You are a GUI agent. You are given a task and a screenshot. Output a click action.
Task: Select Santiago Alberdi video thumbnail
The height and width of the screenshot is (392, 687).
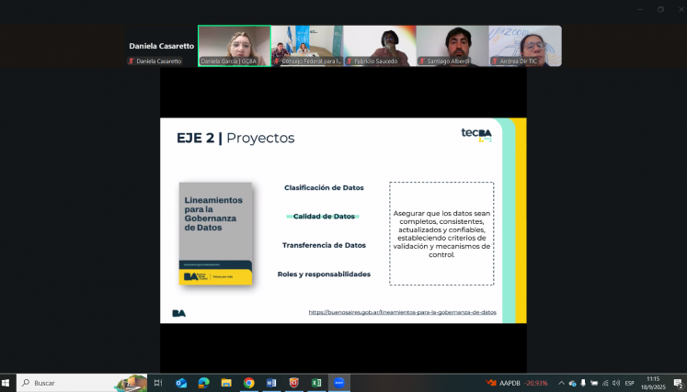pyautogui.click(x=452, y=46)
